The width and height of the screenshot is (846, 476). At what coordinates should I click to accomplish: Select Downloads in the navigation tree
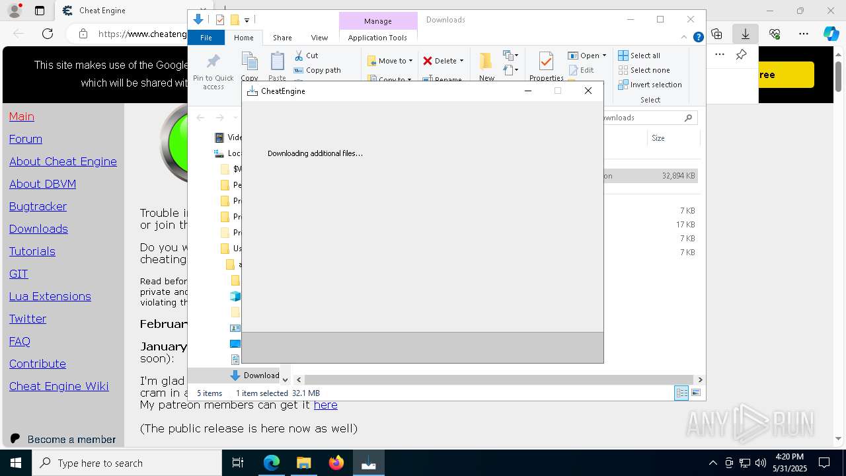pos(260,376)
